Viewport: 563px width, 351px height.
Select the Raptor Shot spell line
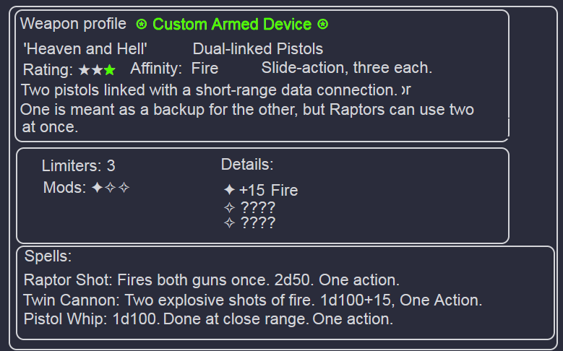click(x=212, y=280)
